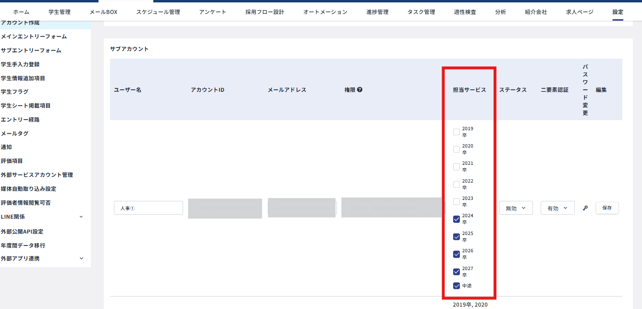Click the help icon next to 権限
The image size is (642, 309).
click(x=359, y=89)
